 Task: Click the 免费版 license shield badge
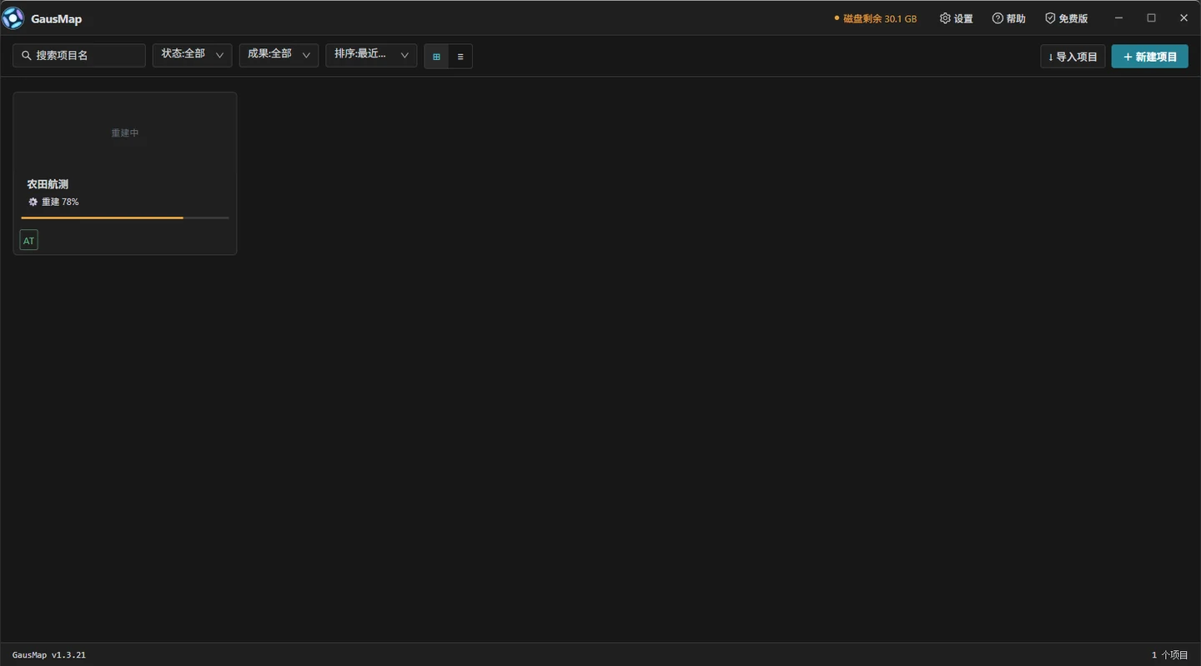(x=1066, y=18)
